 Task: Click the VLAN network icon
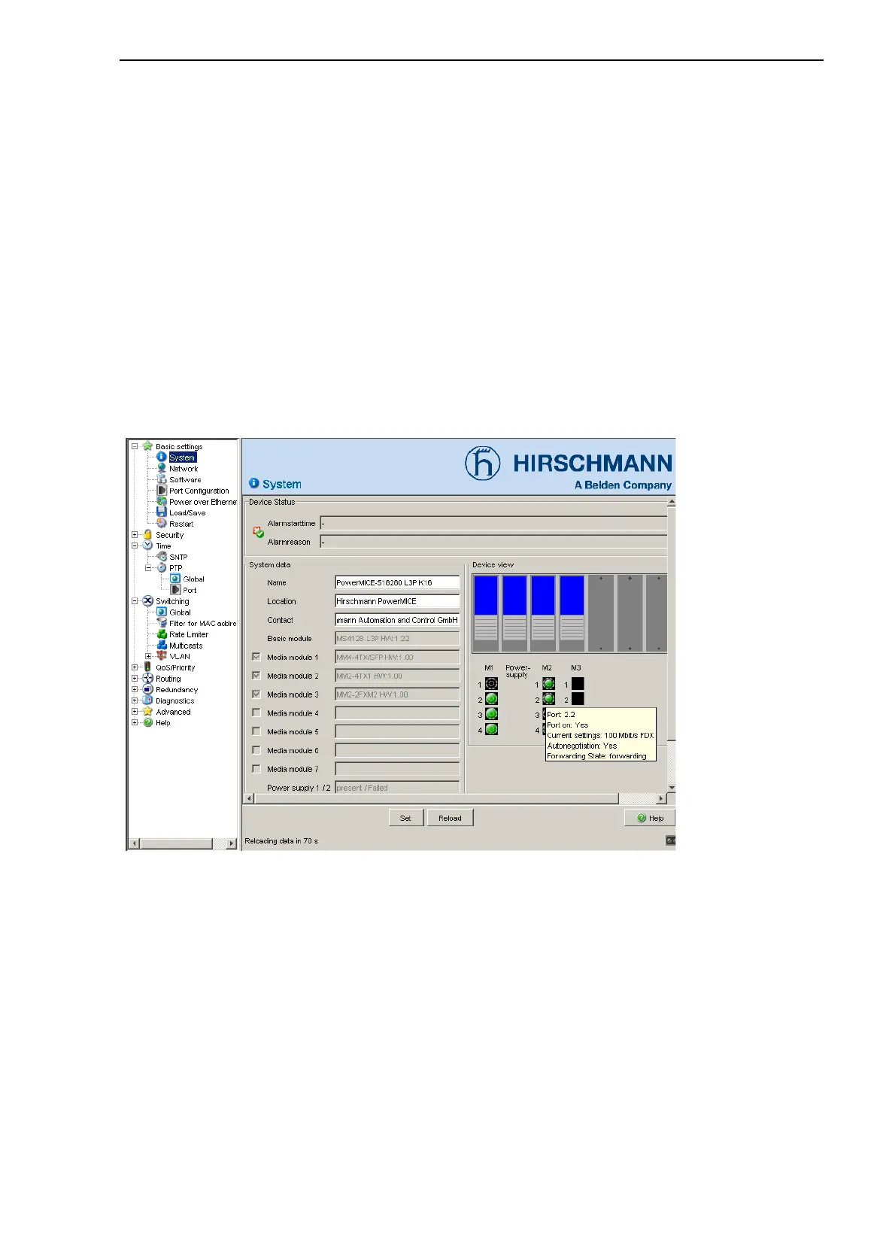(161, 656)
